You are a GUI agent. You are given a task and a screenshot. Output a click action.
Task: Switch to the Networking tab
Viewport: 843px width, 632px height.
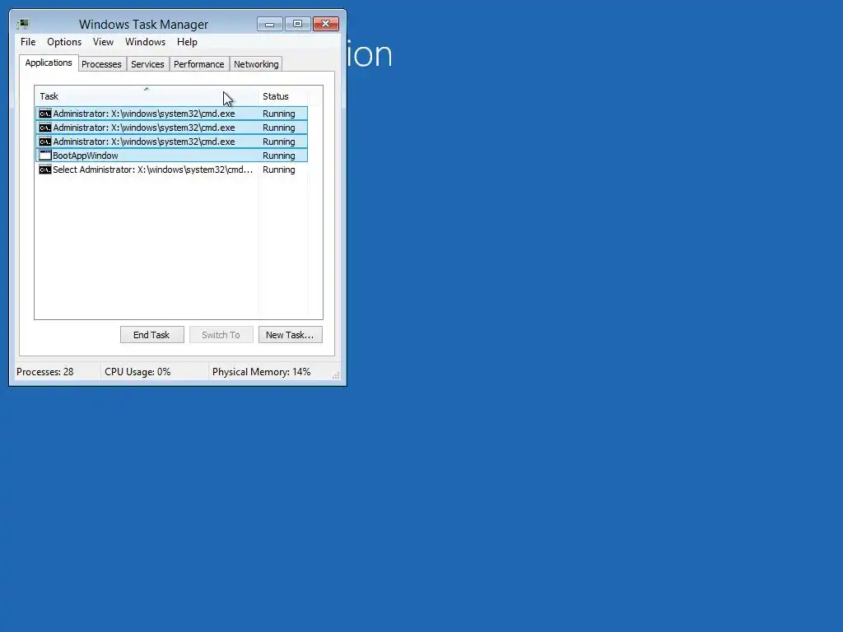(x=257, y=64)
